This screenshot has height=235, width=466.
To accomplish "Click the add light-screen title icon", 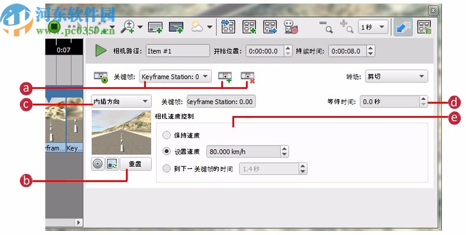I will (155, 27).
